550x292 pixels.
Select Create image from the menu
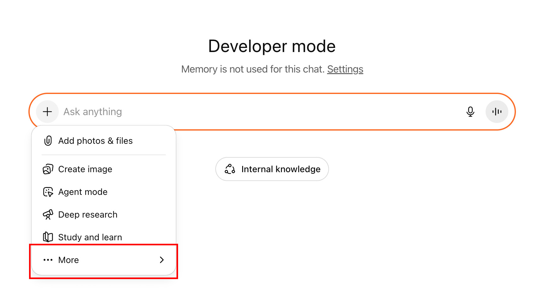(85, 169)
